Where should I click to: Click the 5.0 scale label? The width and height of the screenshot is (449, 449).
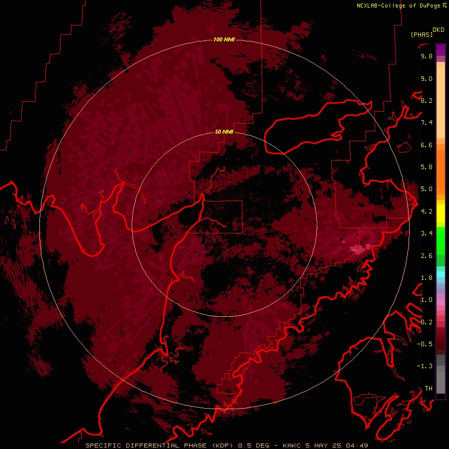(x=427, y=189)
